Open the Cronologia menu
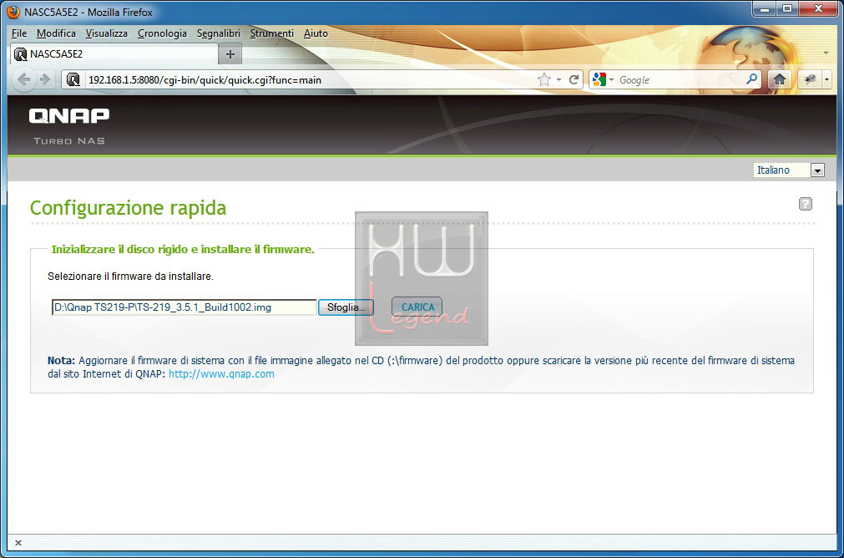The width and height of the screenshot is (844, 558). click(162, 33)
